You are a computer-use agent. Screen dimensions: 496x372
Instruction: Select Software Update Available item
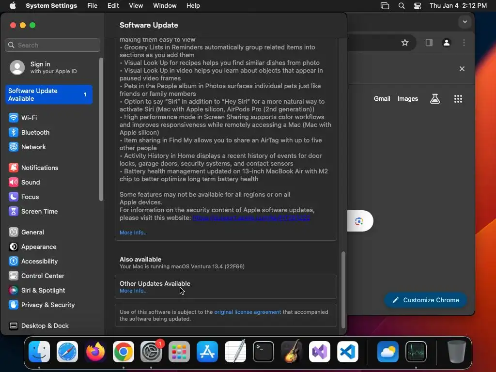[49, 94]
